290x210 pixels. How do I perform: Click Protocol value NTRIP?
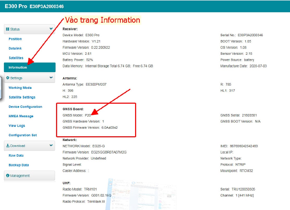coord(240,165)
